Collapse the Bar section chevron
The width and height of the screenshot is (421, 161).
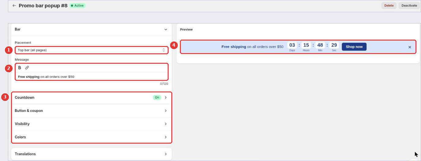coord(166,30)
